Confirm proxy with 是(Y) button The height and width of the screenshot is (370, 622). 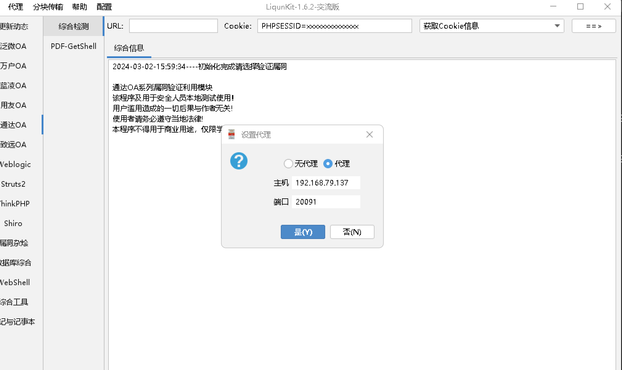[303, 232]
